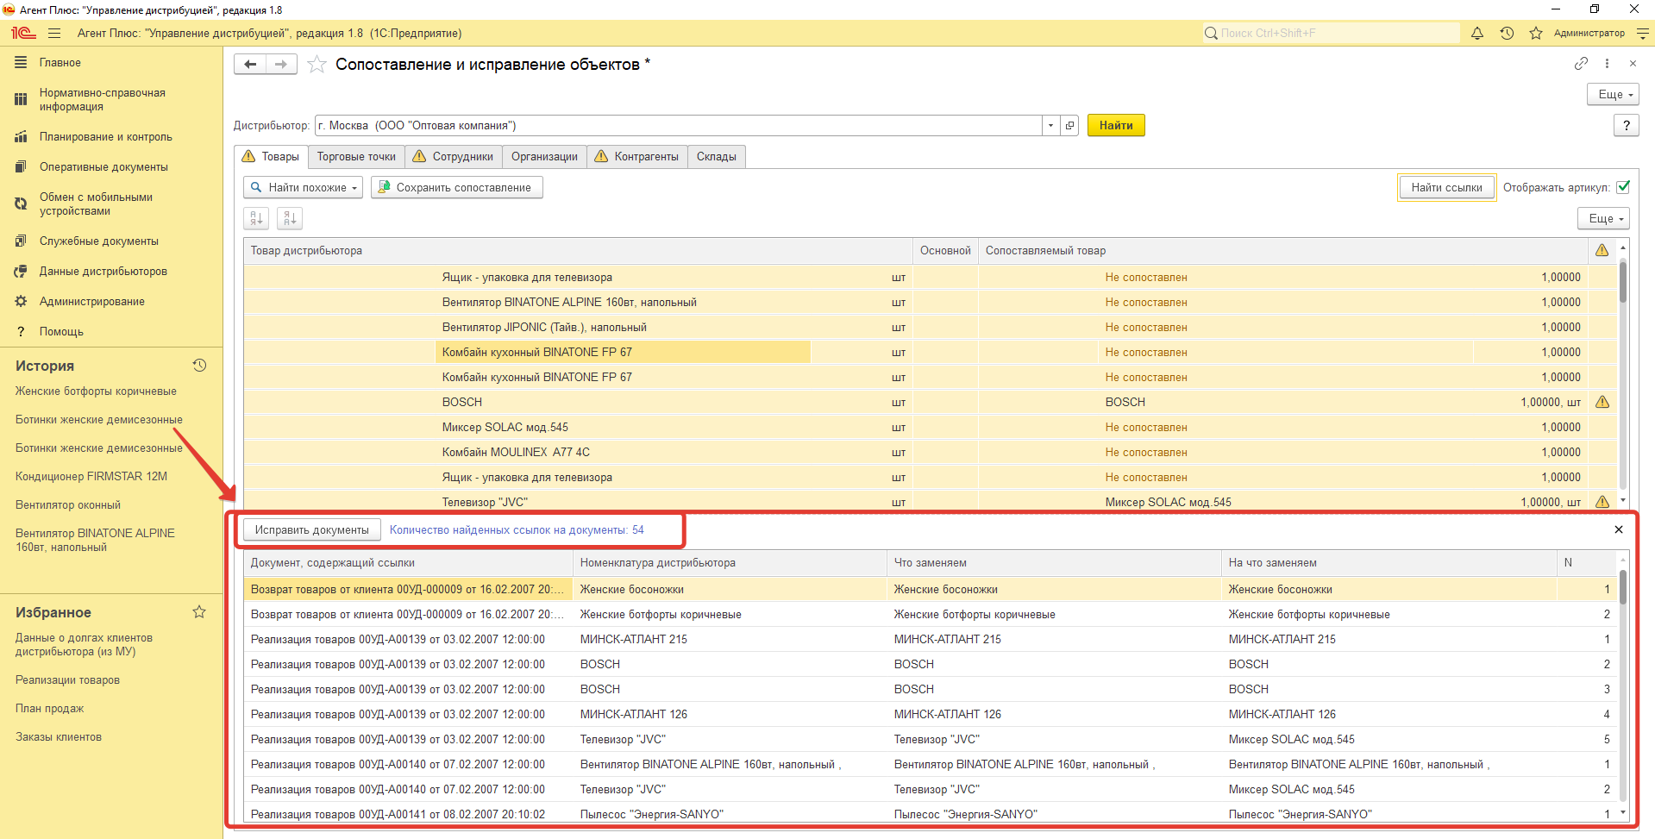
Task: Open Данные дистрибьюторов section
Action: pos(103,272)
